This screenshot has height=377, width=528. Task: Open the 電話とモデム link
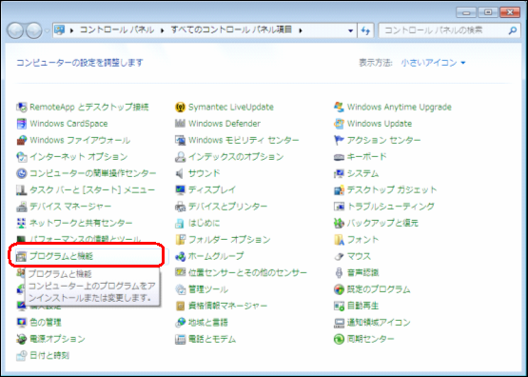212,339
